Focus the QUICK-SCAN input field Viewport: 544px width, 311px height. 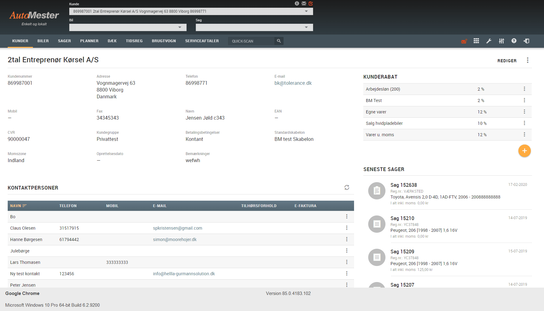click(x=251, y=41)
